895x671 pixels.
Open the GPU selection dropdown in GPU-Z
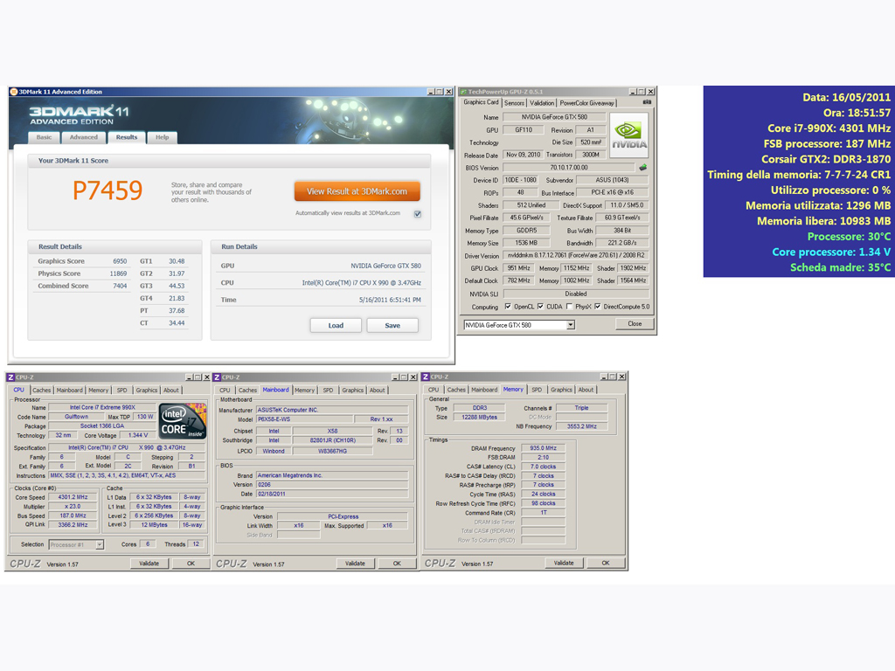point(570,325)
